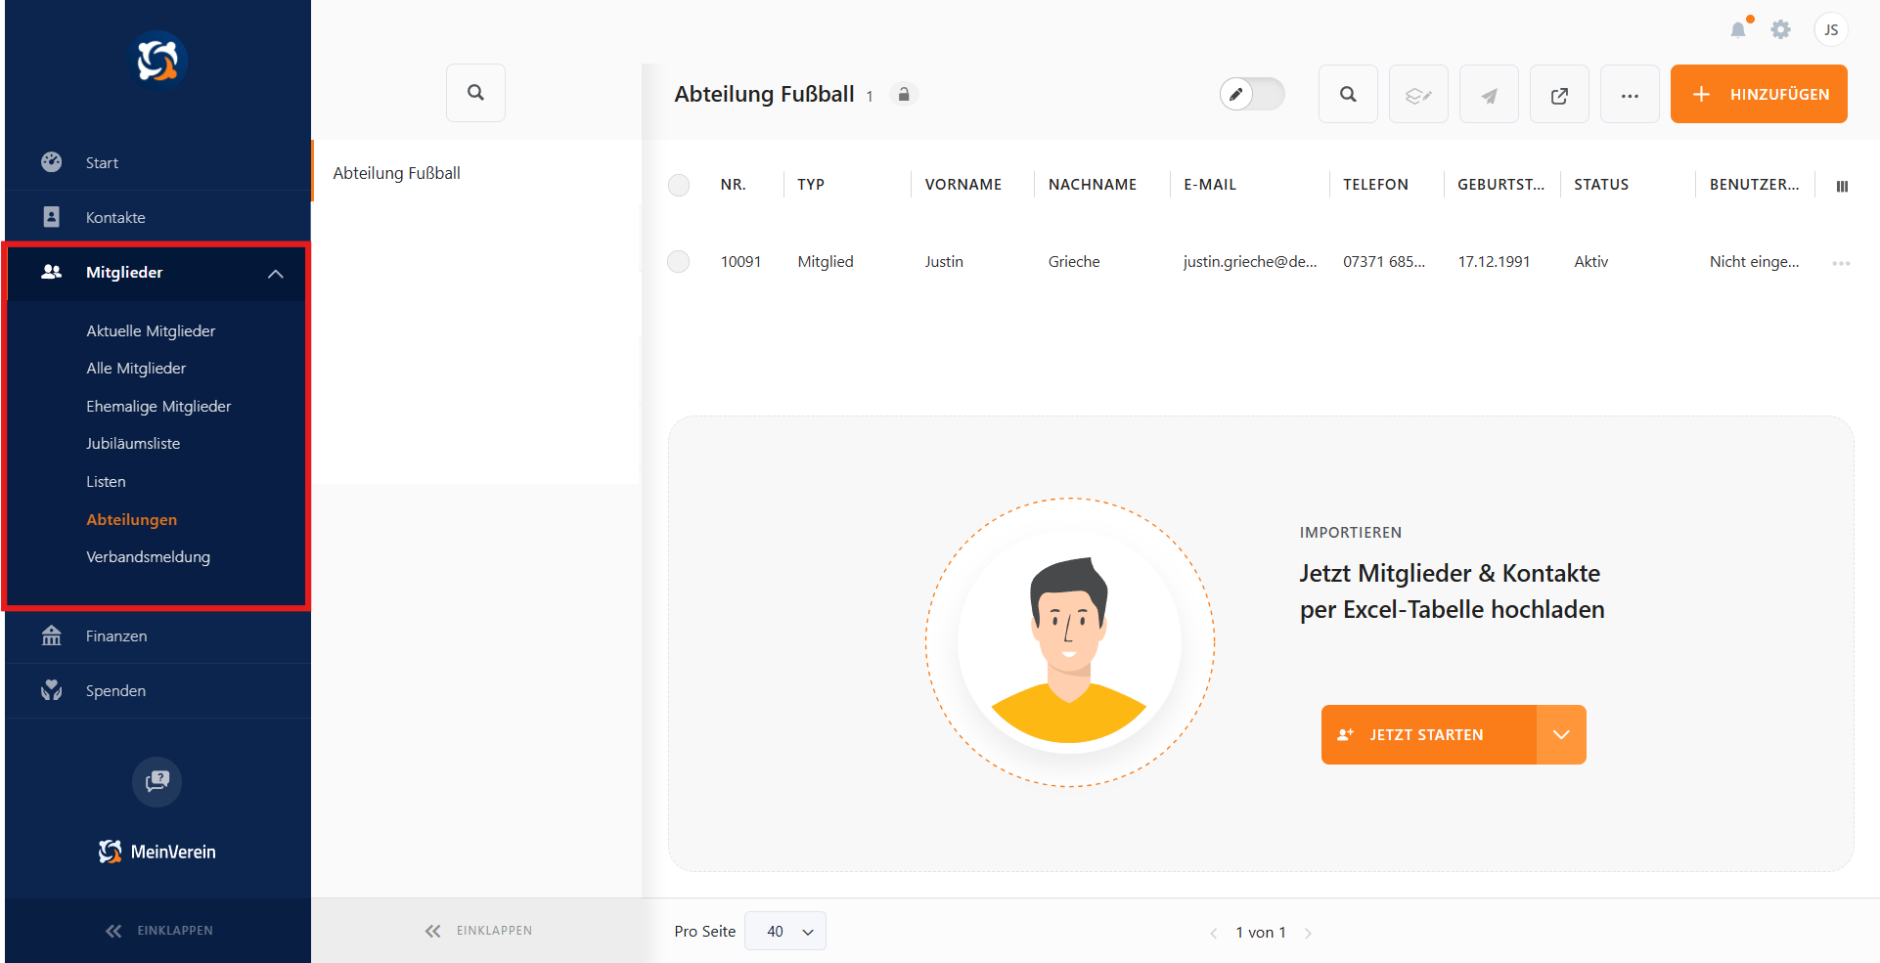1880x963 pixels.
Task: Check the select-all checkbox in table header
Action: (679, 185)
